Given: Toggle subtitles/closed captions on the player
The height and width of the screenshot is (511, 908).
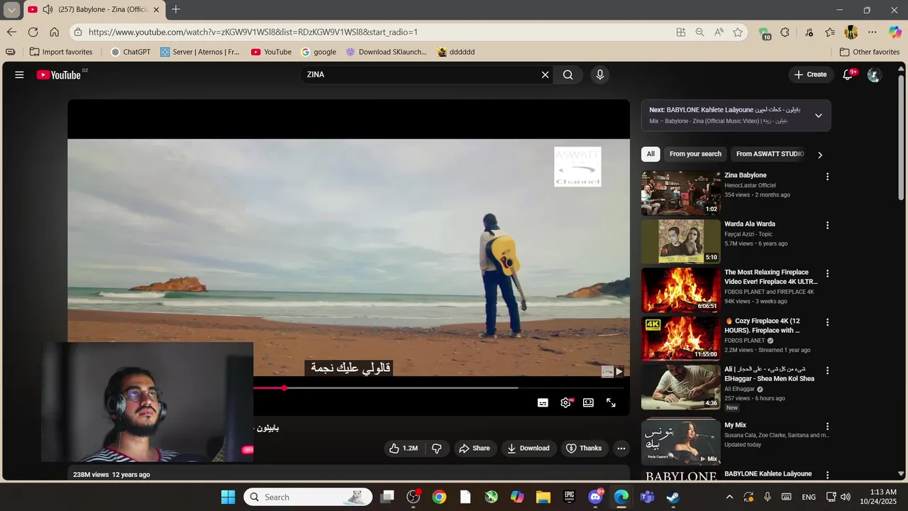Looking at the screenshot, I should click(543, 402).
